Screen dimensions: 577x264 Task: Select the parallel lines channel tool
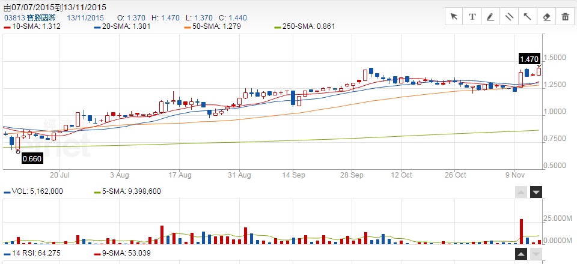510,16
